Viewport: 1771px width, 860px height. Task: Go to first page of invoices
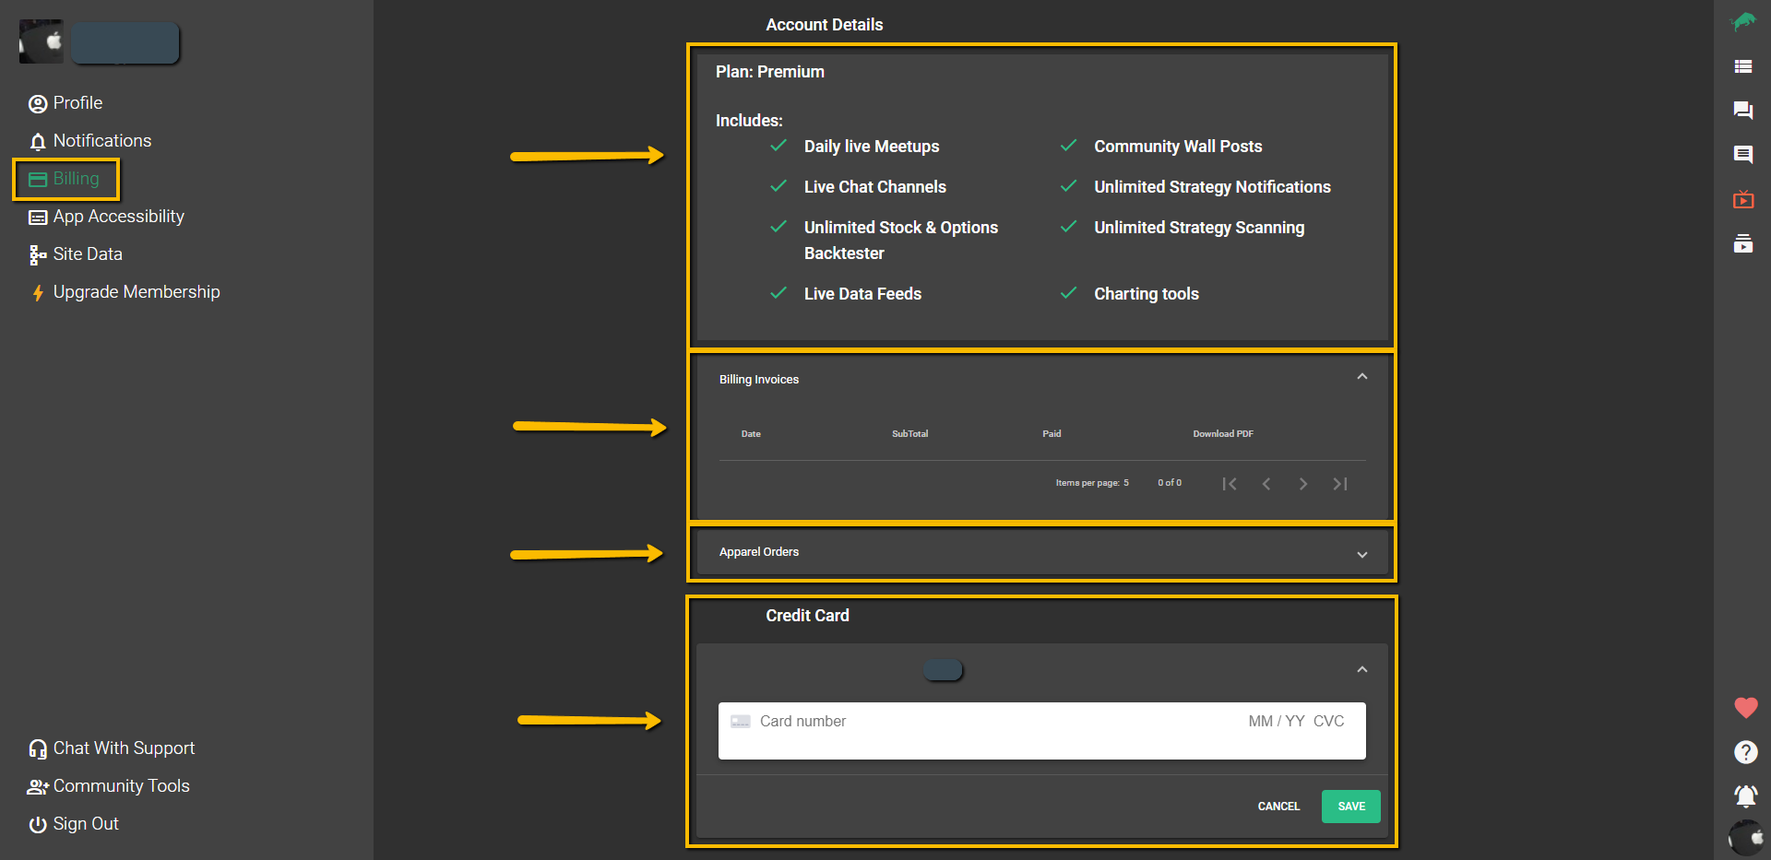1230,484
